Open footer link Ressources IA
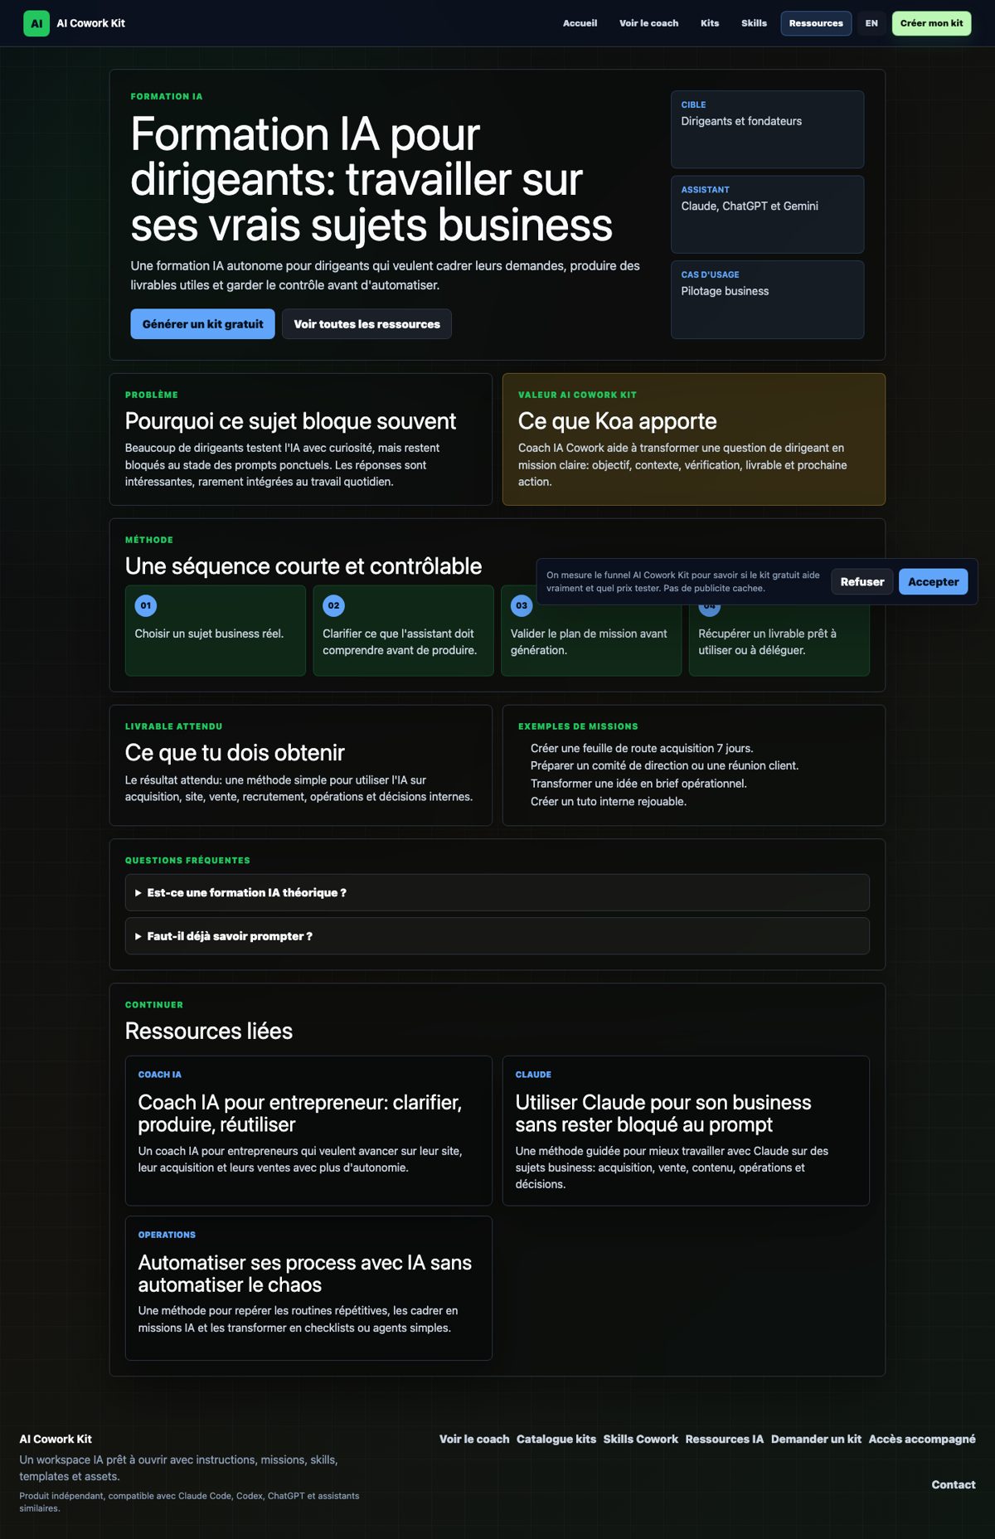Image resolution: width=995 pixels, height=1539 pixels. point(725,1439)
